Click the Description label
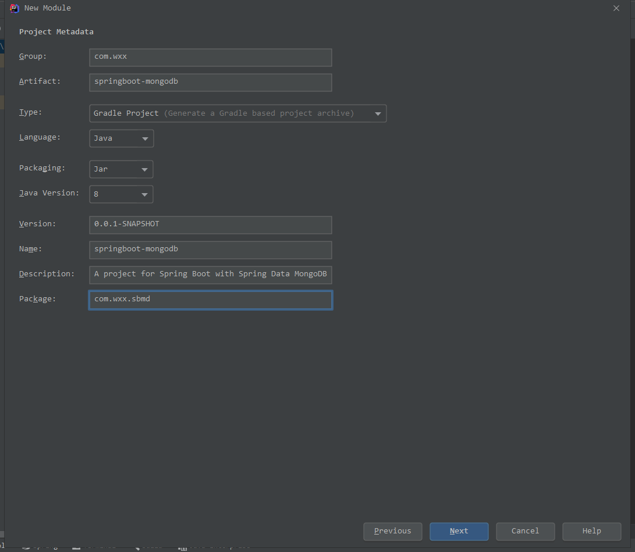This screenshot has height=552, width=635. pos(47,274)
